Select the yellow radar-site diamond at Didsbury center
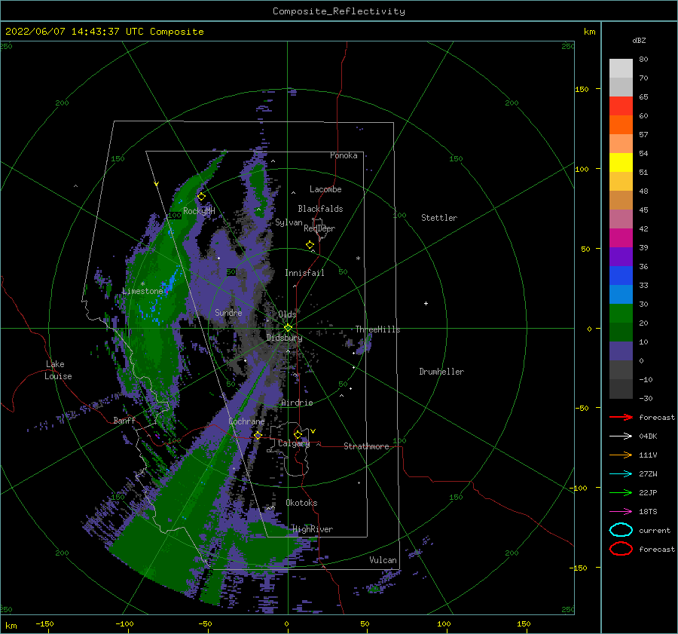 pyautogui.click(x=288, y=328)
